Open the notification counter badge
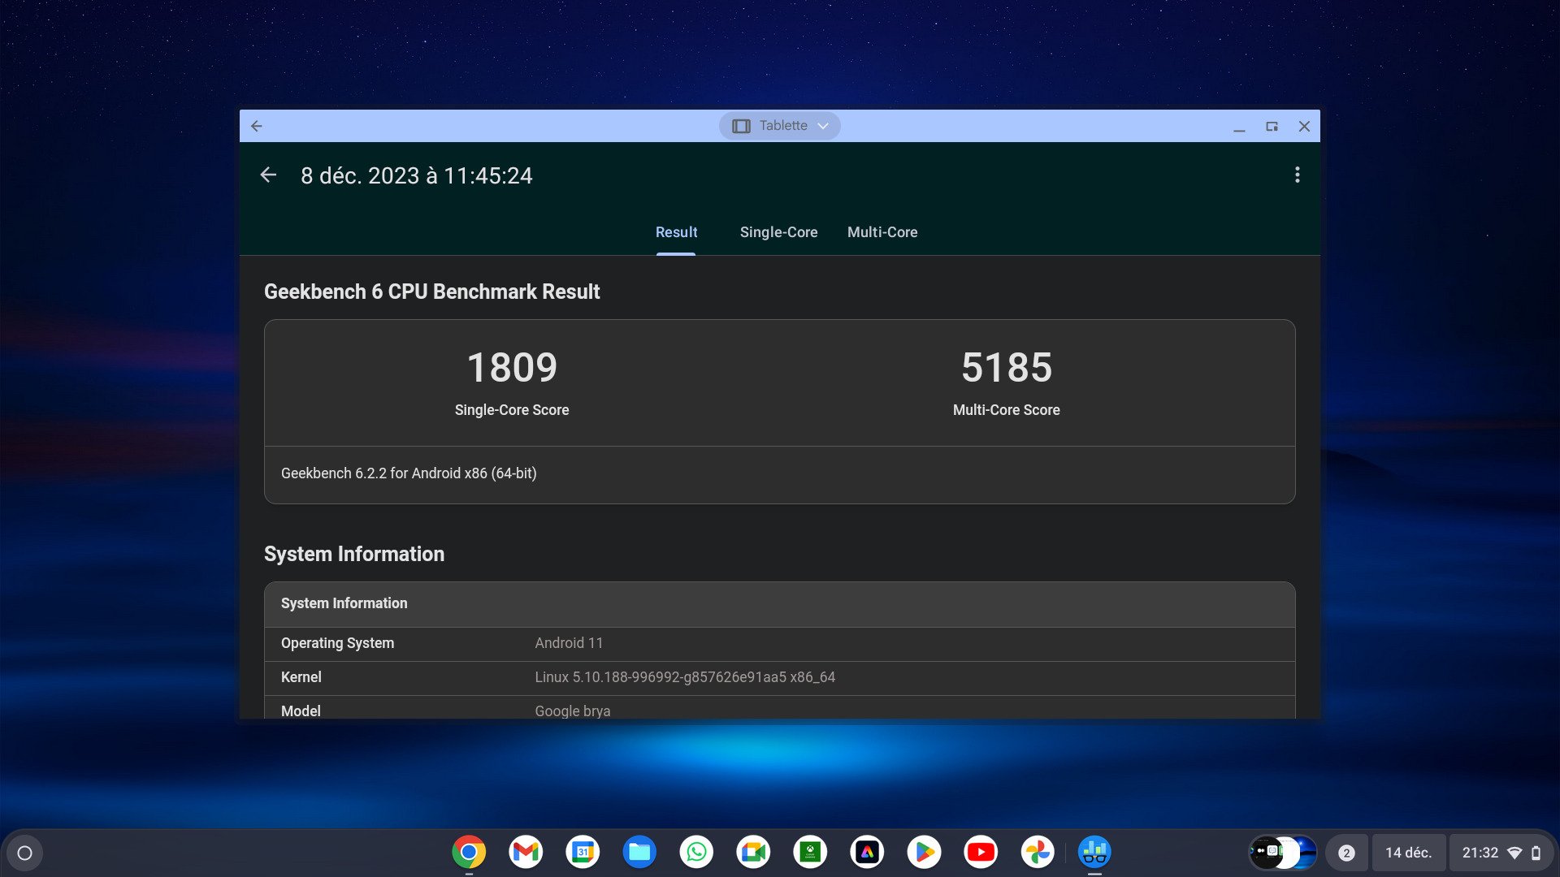The height and width of the screenshot is (877, 1560). pyautogui.click(x=1347, y=852)
